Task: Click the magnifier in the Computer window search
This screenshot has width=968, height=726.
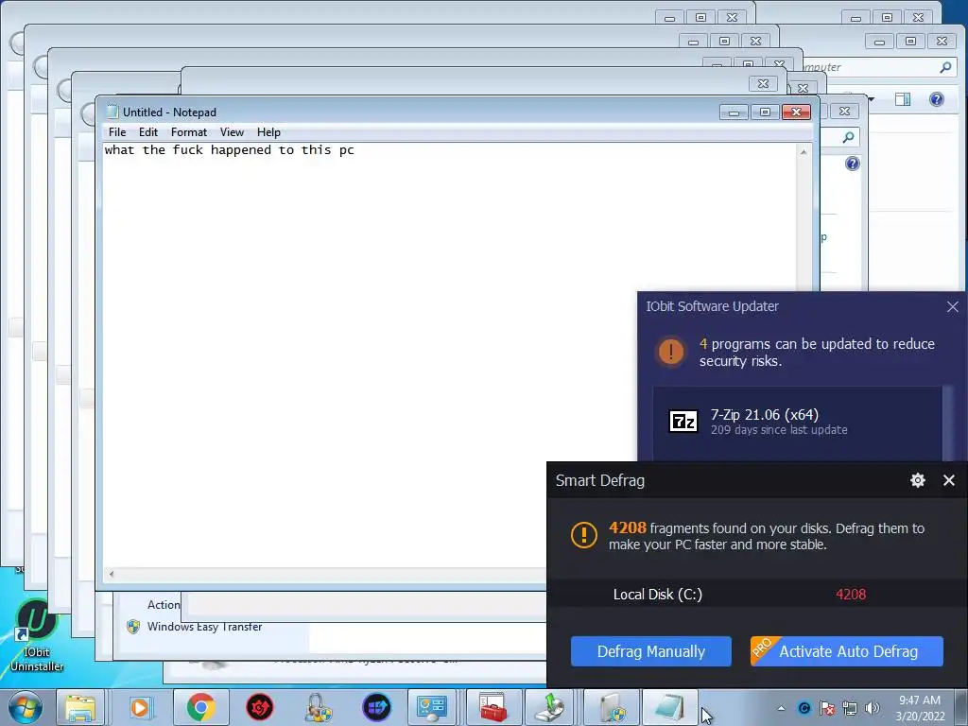Action: tap(945, 67)
